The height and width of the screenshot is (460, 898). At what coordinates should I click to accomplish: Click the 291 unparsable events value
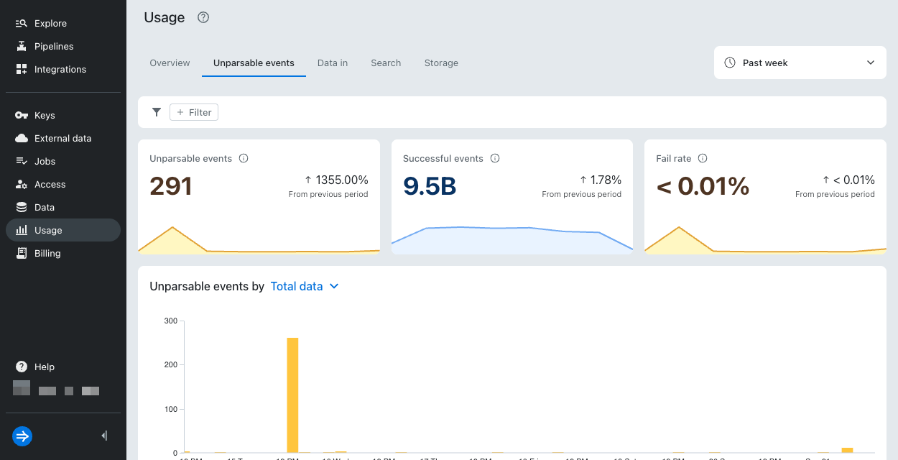[171, 187]
